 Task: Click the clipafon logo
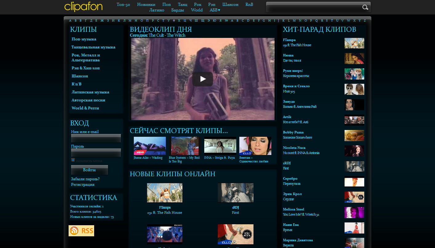(83, 6)
